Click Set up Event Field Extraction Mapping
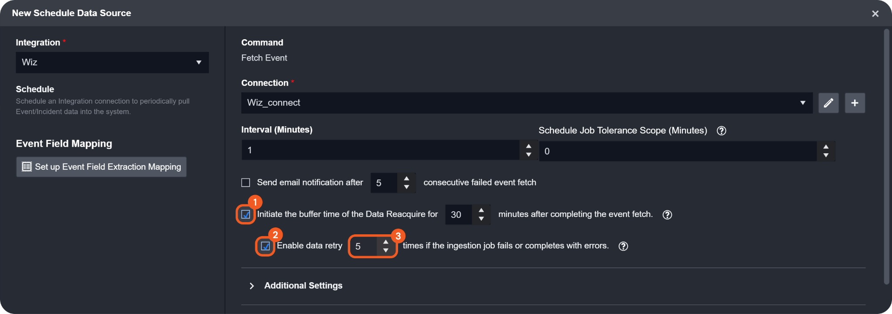Screen dimensions: 892x314 (x=101, y=167)
